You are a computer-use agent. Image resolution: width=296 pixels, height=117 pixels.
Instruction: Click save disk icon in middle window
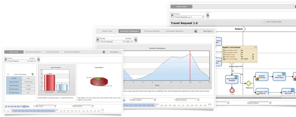point(196,31)
